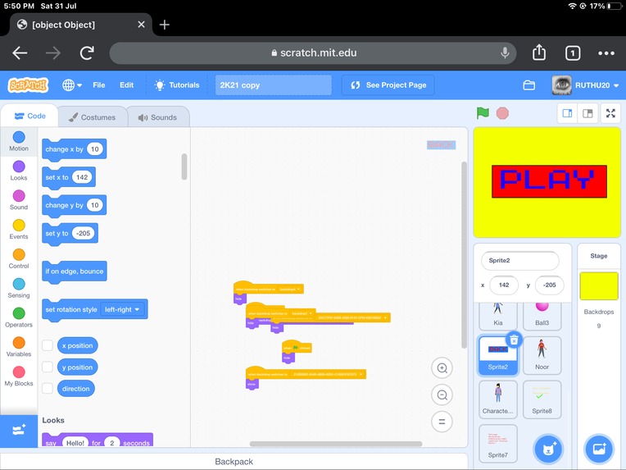The width and height of the screenshot is (626, 470).
Task: Open the left-right rotation style dropdown
Action: point(122,309)
